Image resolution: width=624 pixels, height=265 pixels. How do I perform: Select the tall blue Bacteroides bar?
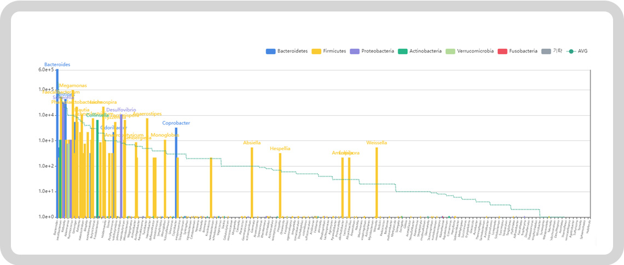(x=57, y=143)
